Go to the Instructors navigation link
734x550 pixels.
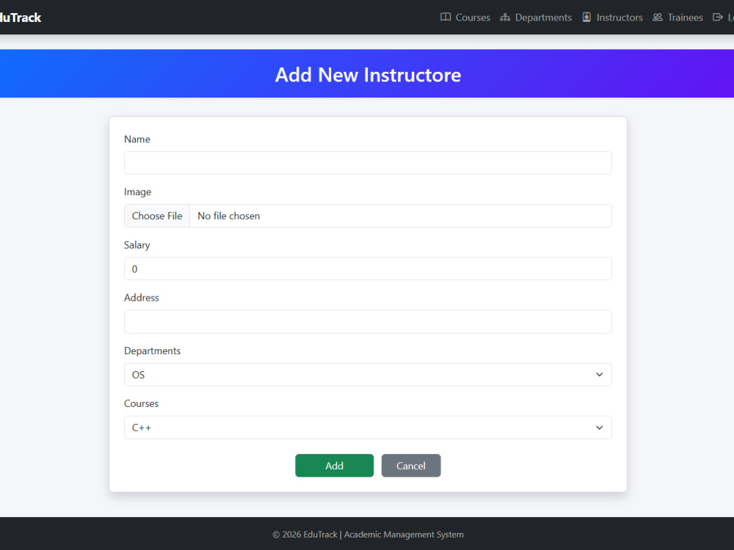612,18
